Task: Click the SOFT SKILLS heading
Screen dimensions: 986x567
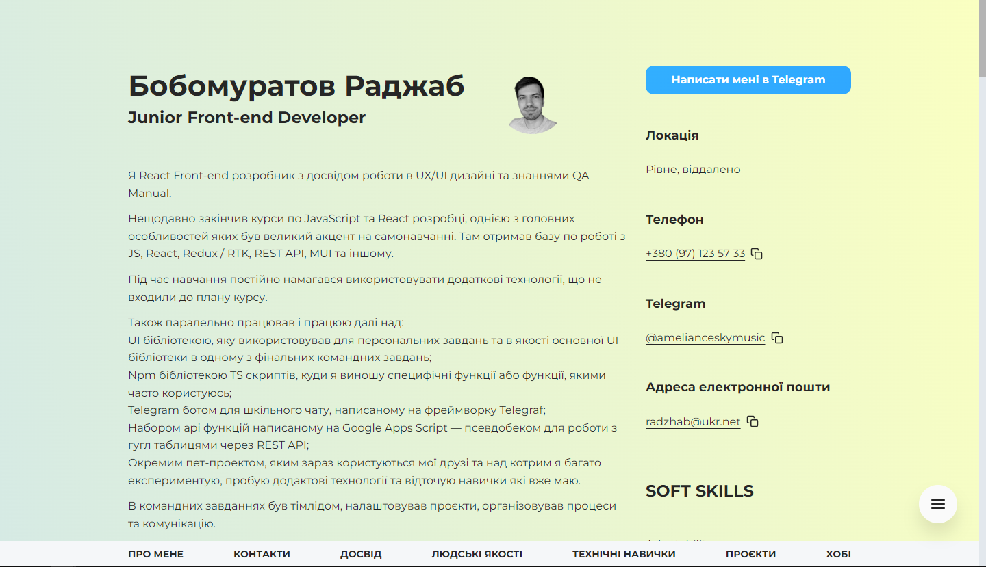Action: click(699, 490)
